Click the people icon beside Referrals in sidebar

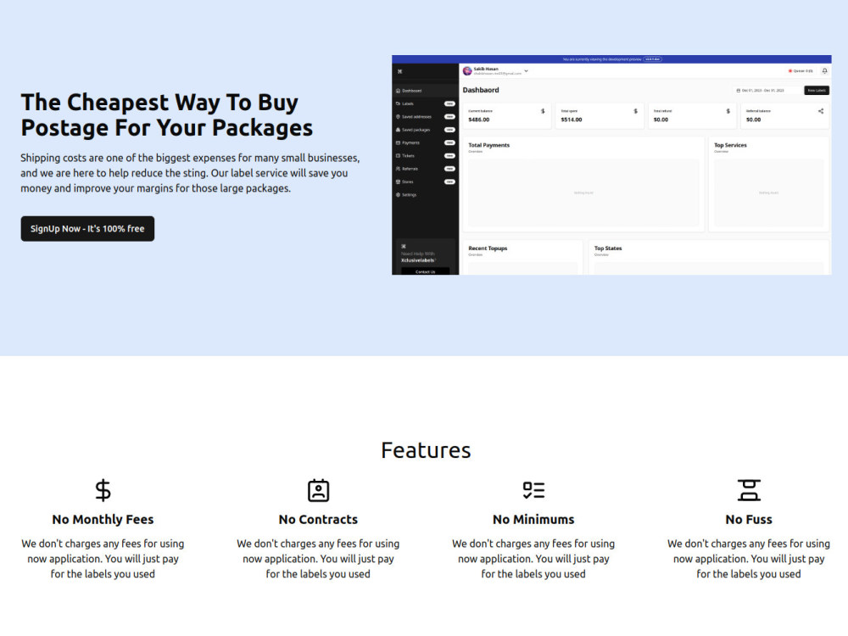398,169
